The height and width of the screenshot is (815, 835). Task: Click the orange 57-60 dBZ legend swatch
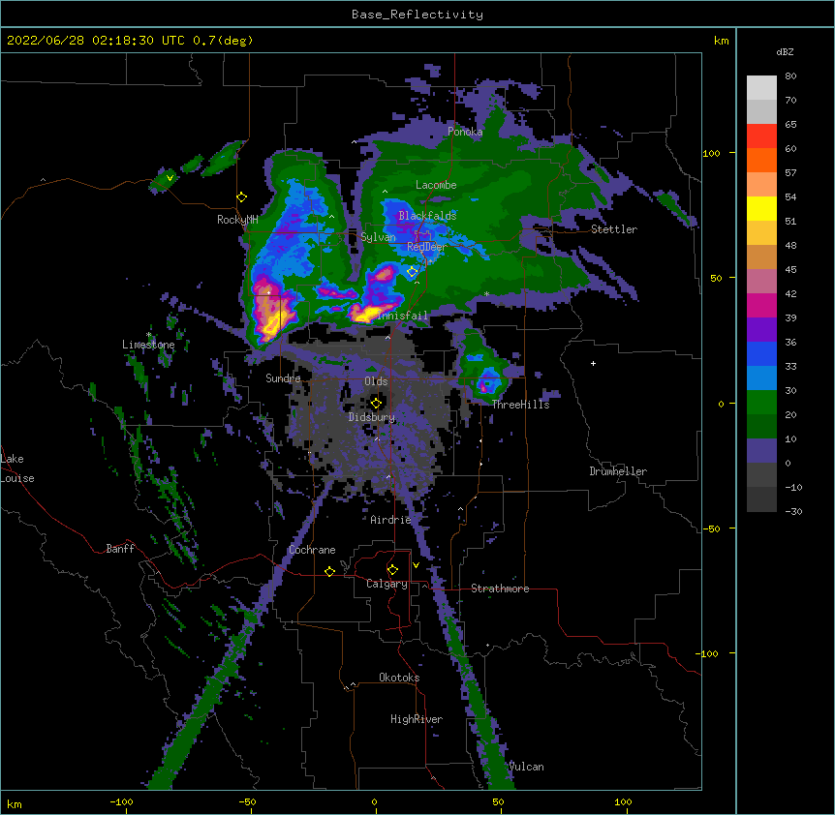point(761,160)
